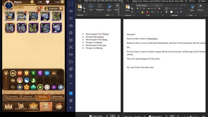Click the plus button next to 1,037 diamonds
Viewport: 208px width, 117px height.
62,2
